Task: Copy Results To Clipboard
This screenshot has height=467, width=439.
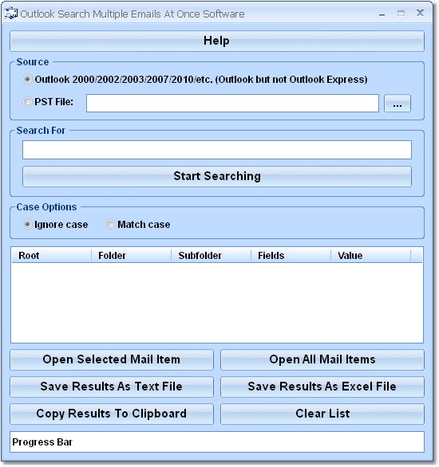Action: 112,414
